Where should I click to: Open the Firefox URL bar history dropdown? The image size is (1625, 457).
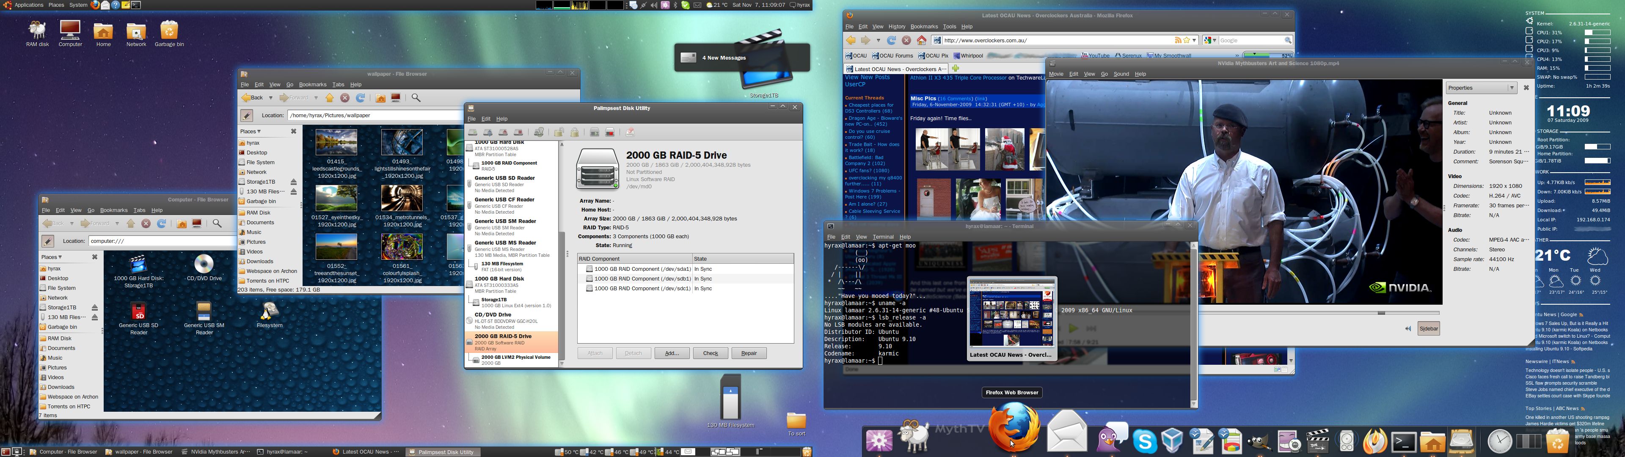click(x=1194, y=40)
